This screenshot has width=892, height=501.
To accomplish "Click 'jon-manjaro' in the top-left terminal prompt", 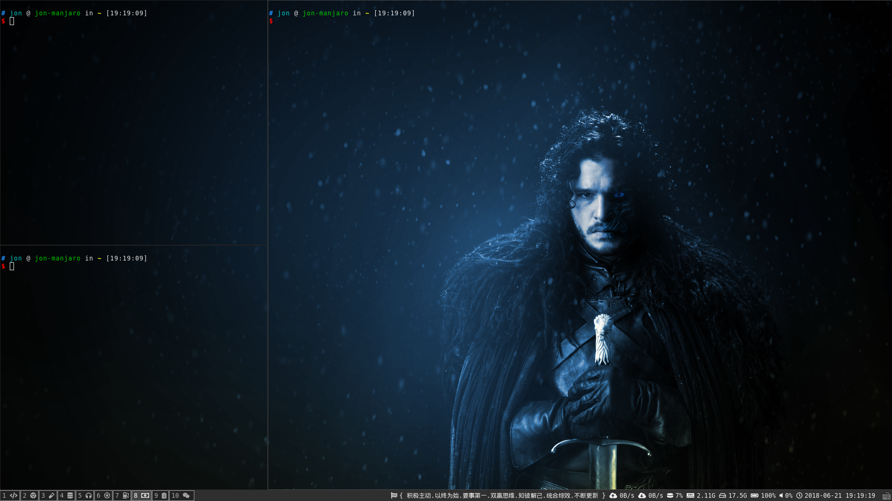I will (58, 13).
